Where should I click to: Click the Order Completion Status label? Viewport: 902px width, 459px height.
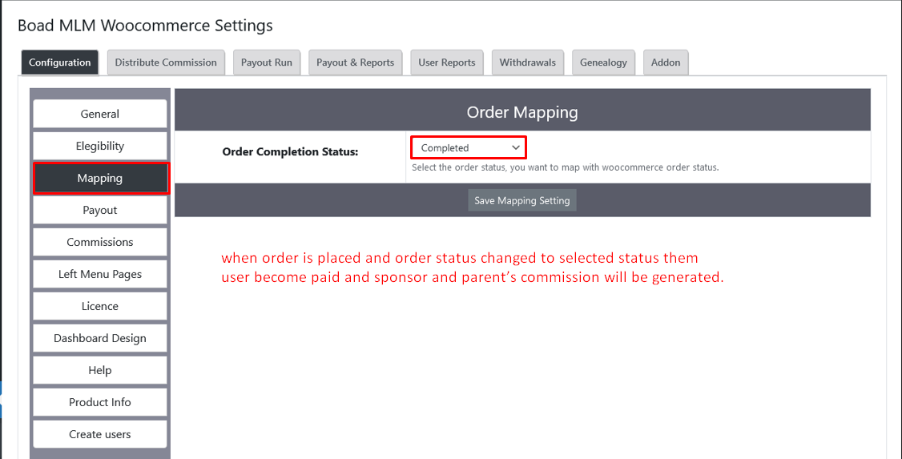290,152
